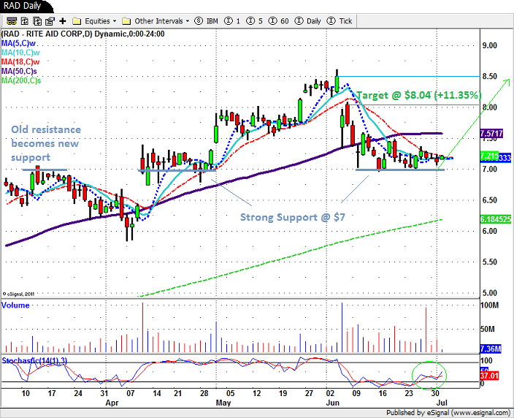Open the chart properties icon
Viewport: 514px width, 418px height.
[x=50, y=21]
